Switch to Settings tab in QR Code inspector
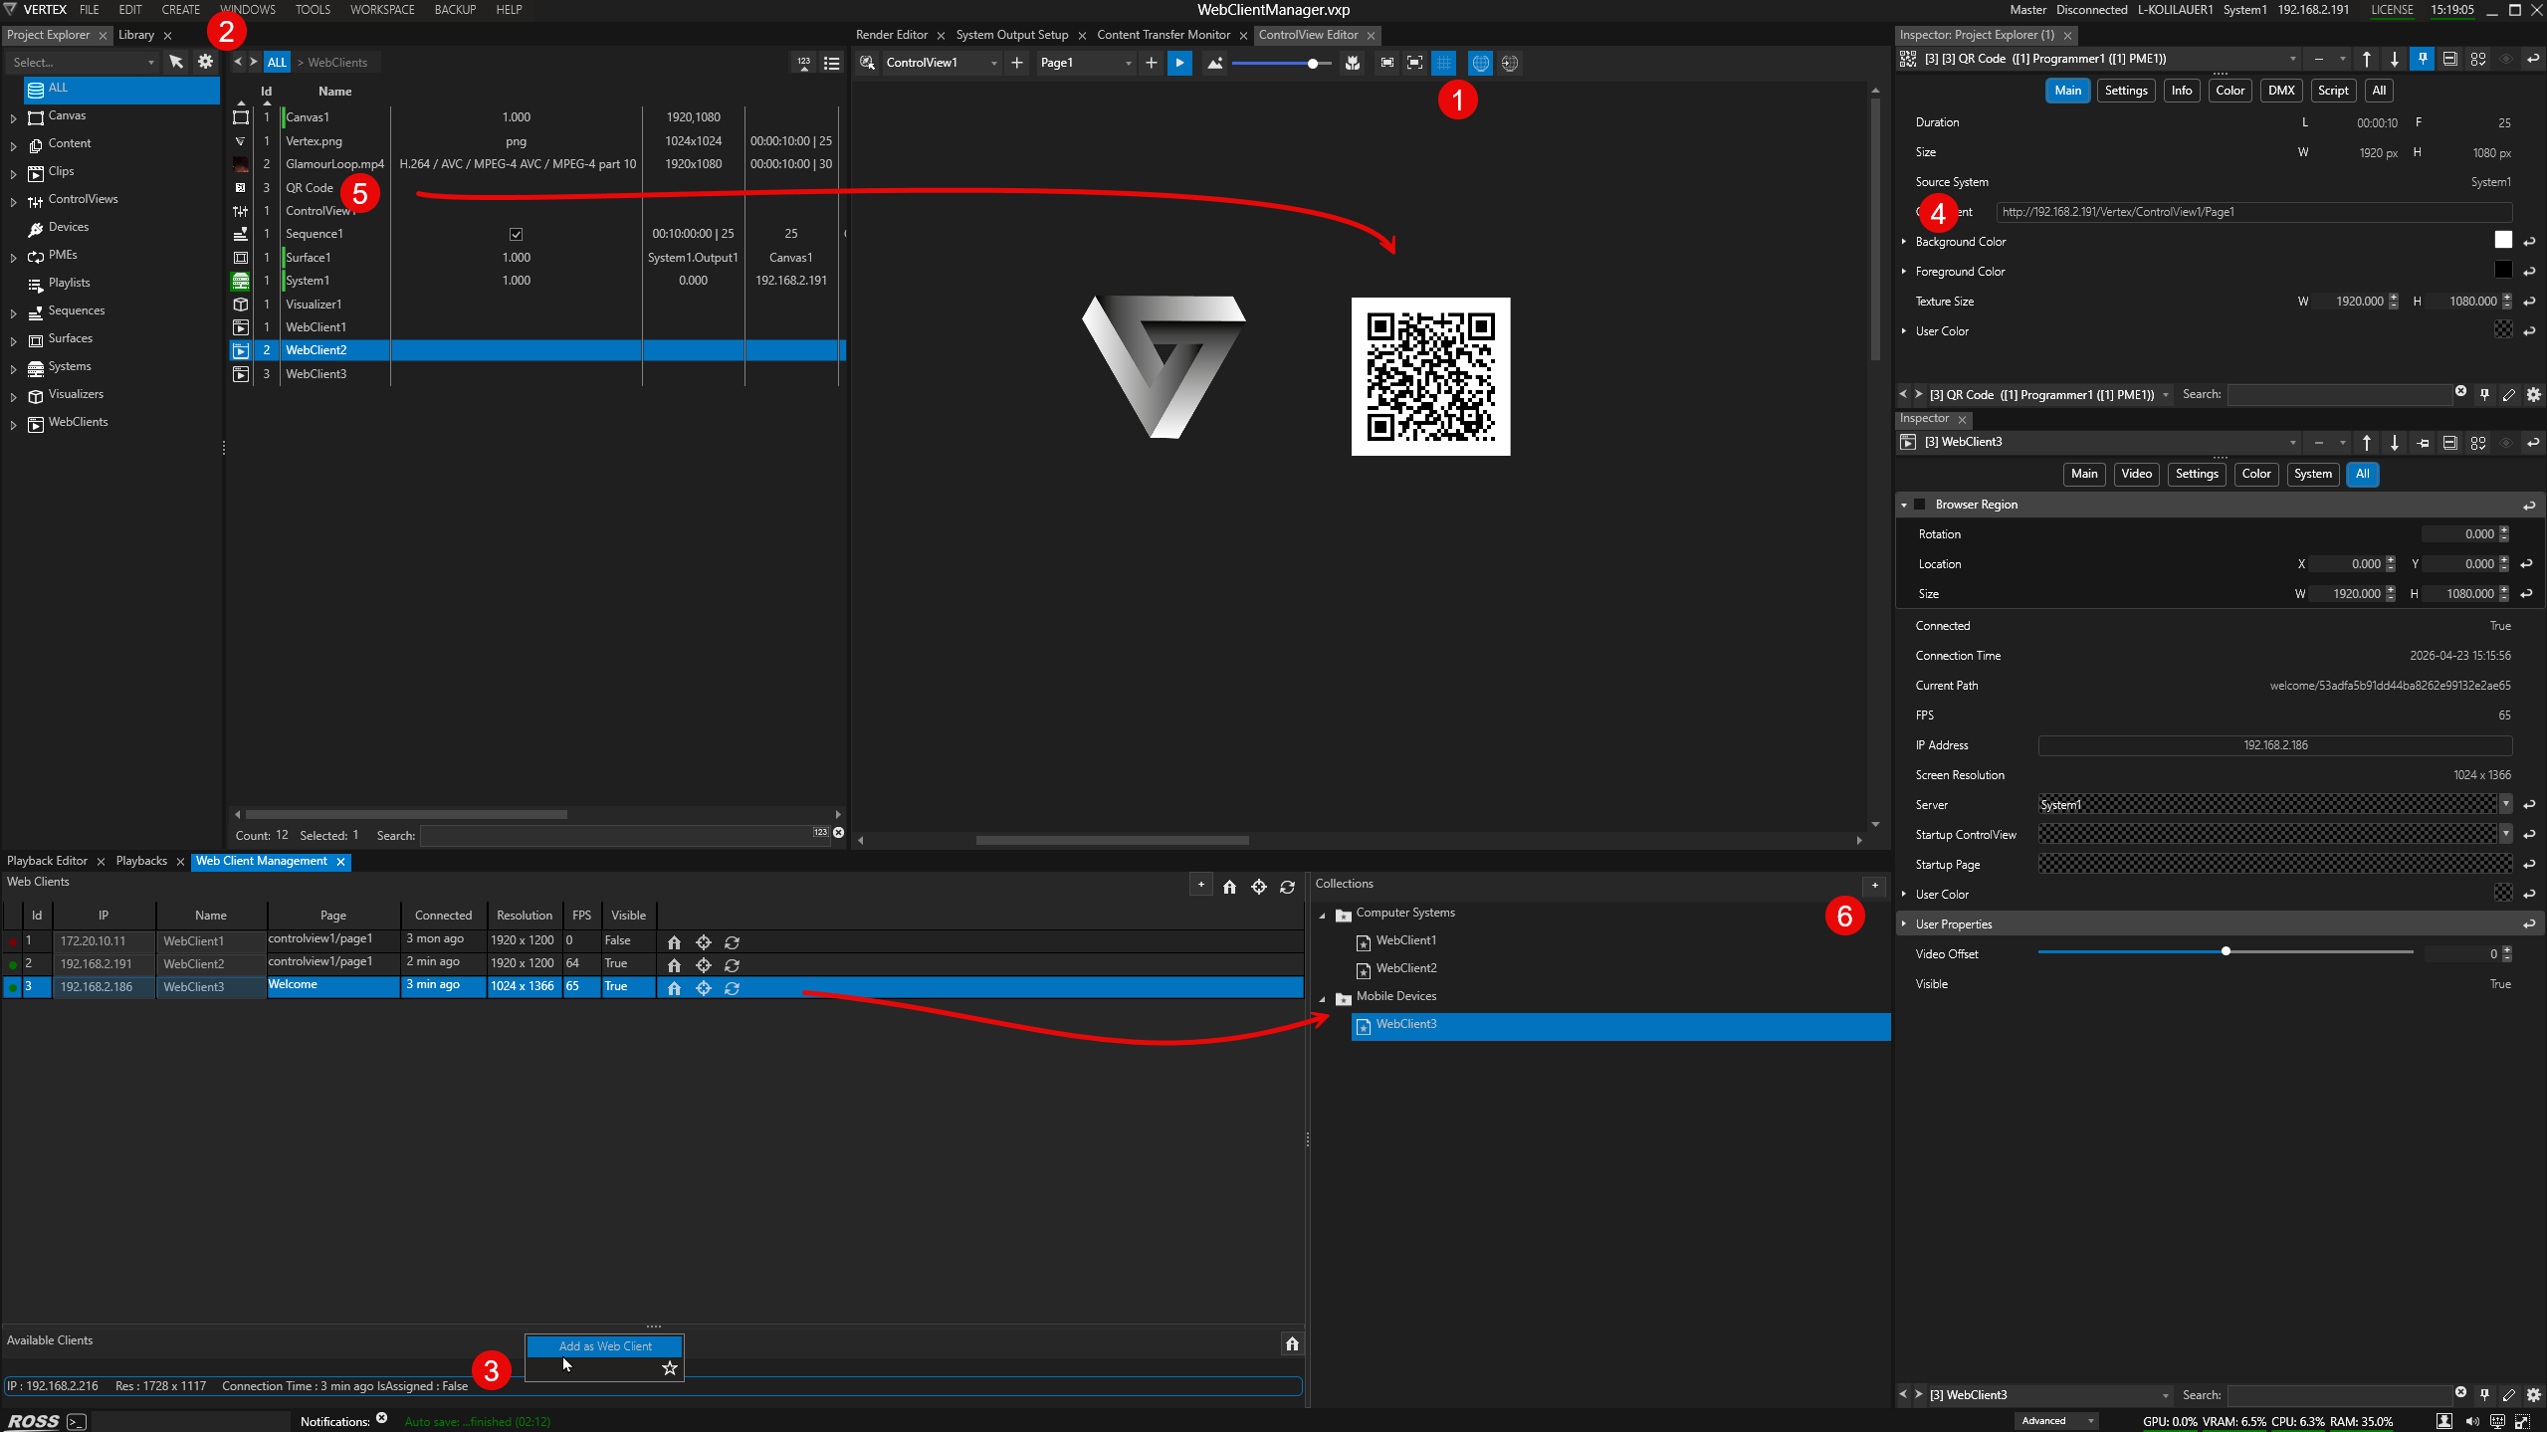 2125,91
